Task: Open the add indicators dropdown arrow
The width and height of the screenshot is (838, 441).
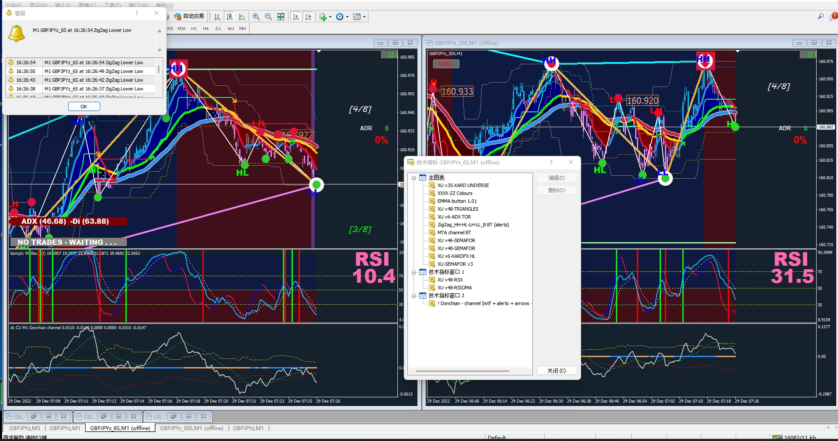Action: 330,17
